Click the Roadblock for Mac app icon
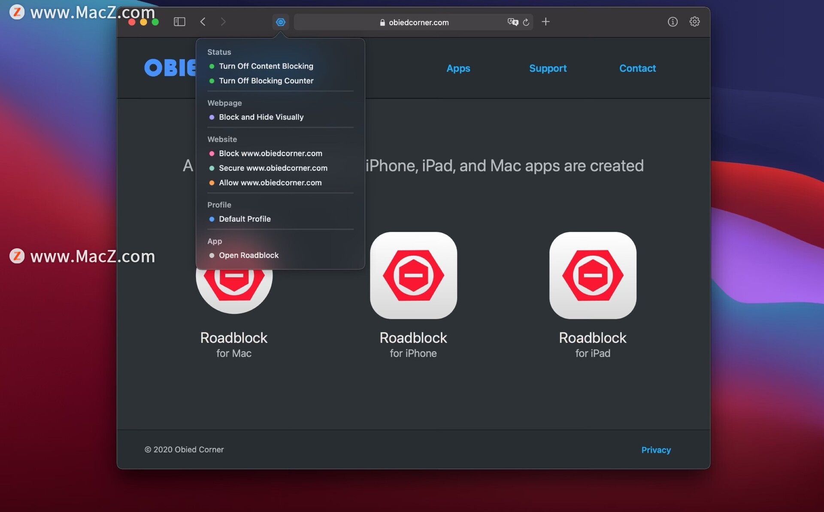The image size is (824, 512). point(234,291)
